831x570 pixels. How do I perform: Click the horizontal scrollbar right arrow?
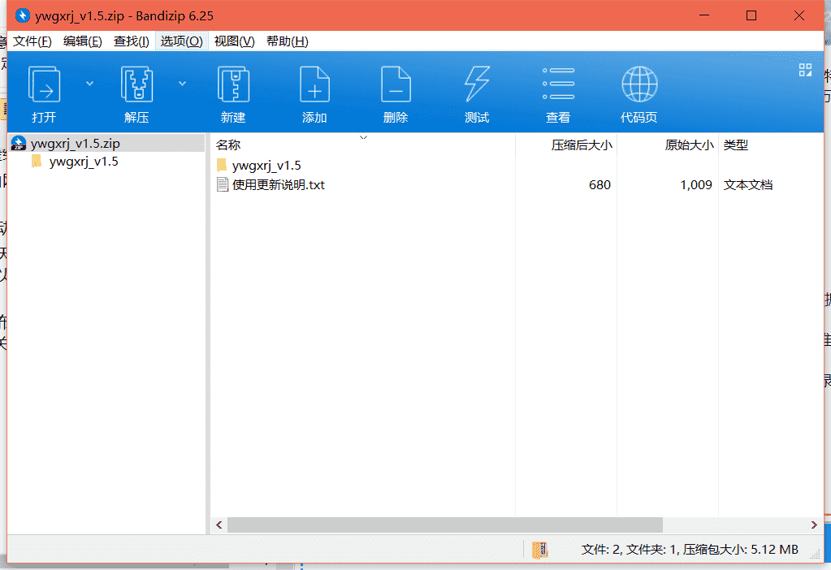click(814, 525)
